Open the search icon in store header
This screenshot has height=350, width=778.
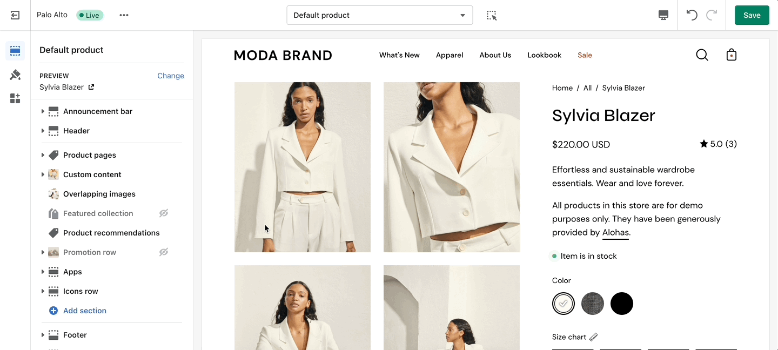click(x=702, y=55)
